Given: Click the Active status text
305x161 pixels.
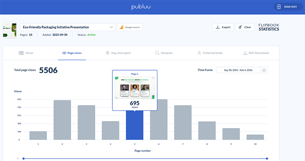Looking at the screenshot, I should click(91, 35).
